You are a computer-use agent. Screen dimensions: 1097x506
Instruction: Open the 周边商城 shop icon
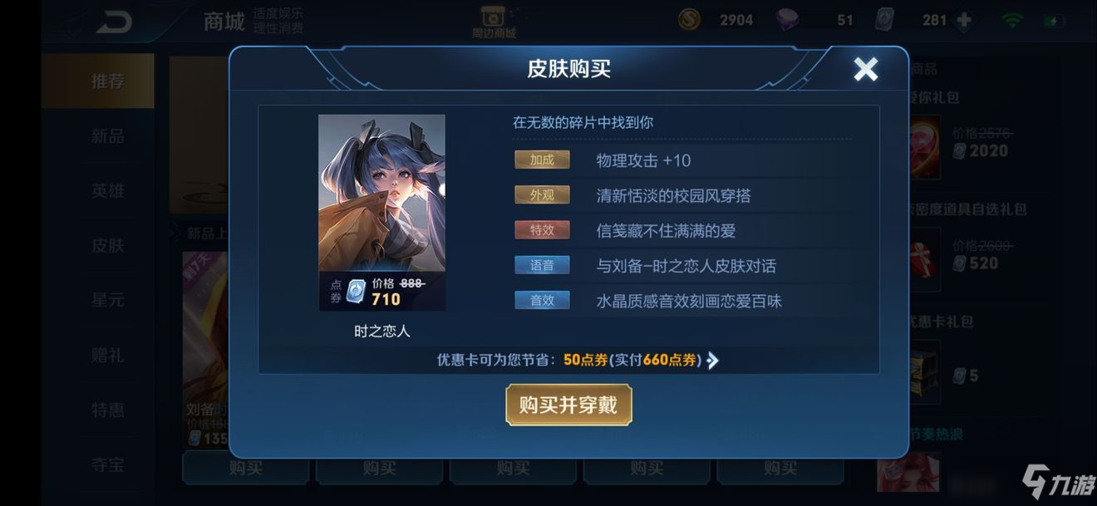pyautogui.click(x=495, y=21)
